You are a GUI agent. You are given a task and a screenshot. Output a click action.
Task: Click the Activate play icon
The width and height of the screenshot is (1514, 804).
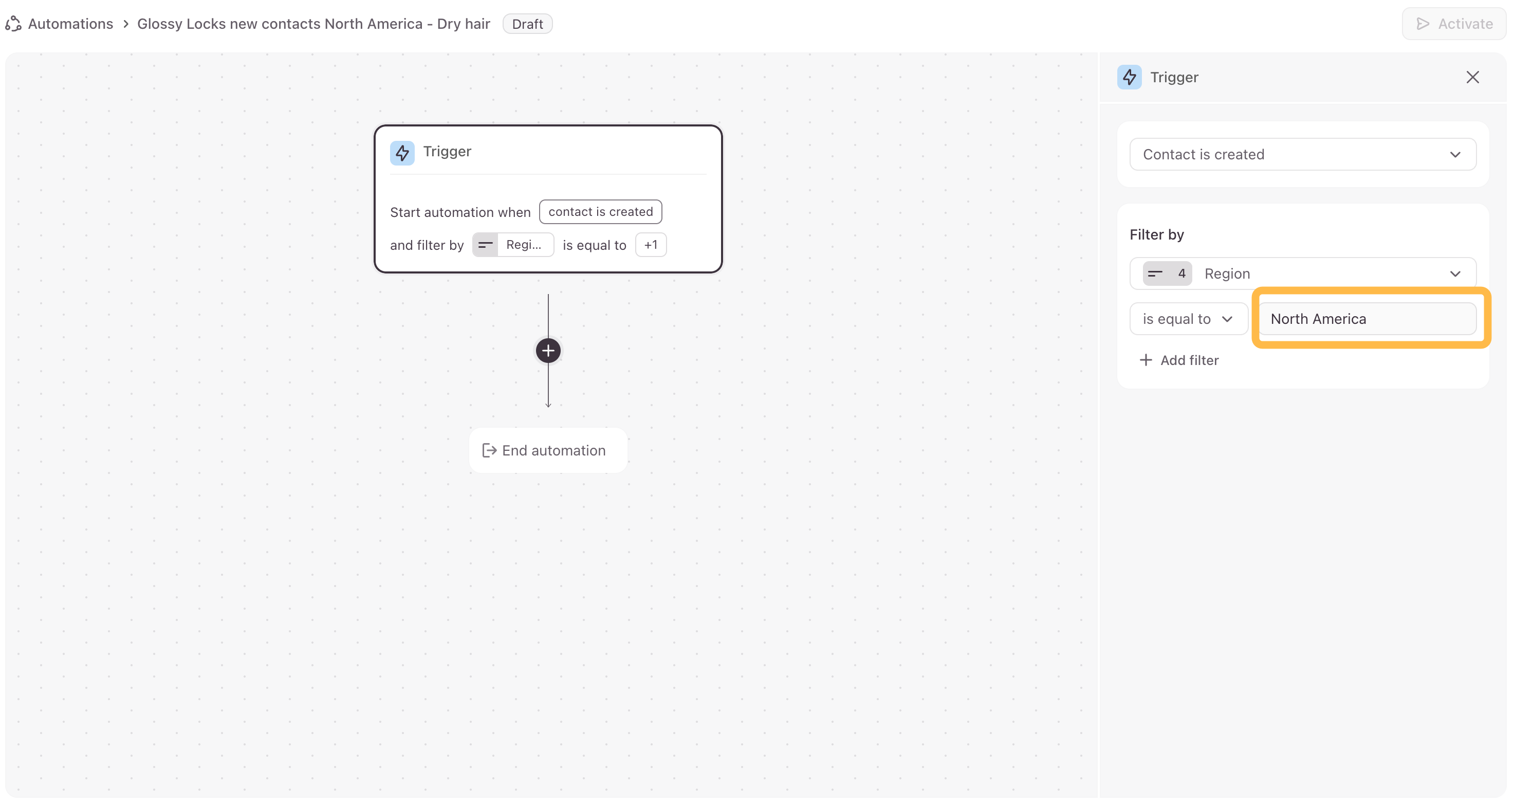click(1423, 24)
